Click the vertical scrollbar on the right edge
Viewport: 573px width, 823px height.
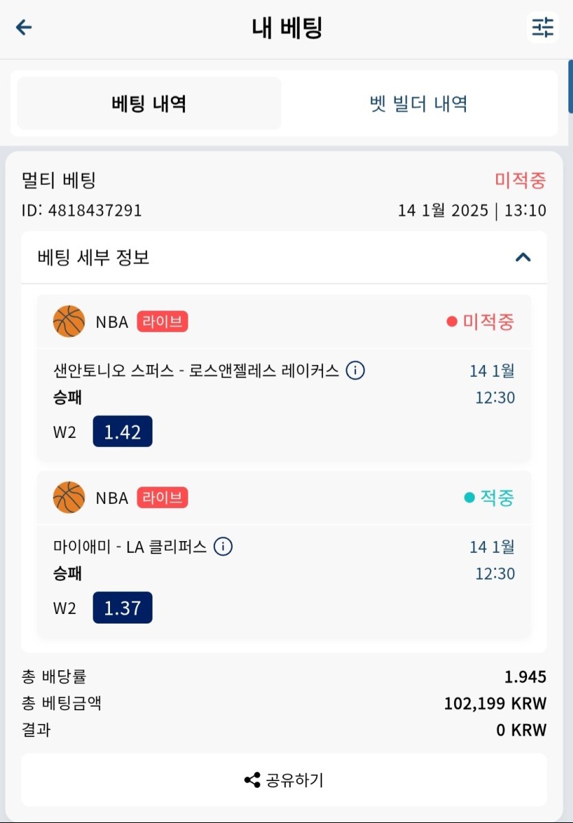pos(570,87)
